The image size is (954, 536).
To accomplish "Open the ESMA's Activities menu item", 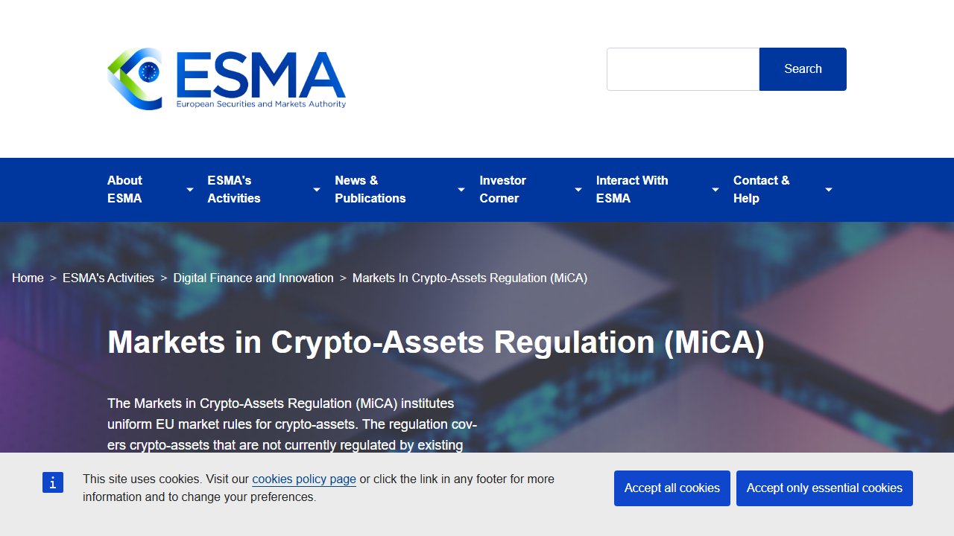I will 234,189.
